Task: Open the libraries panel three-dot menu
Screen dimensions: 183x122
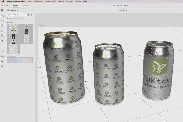Action: click(x=32, y=10)
